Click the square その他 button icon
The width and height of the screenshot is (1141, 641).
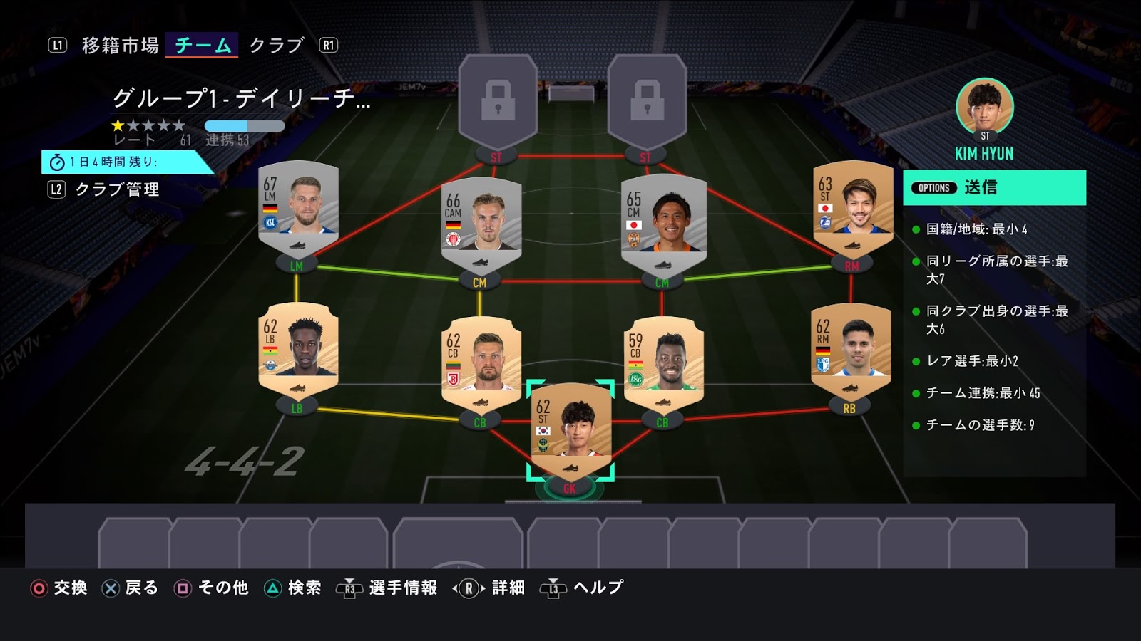point(183,588)
